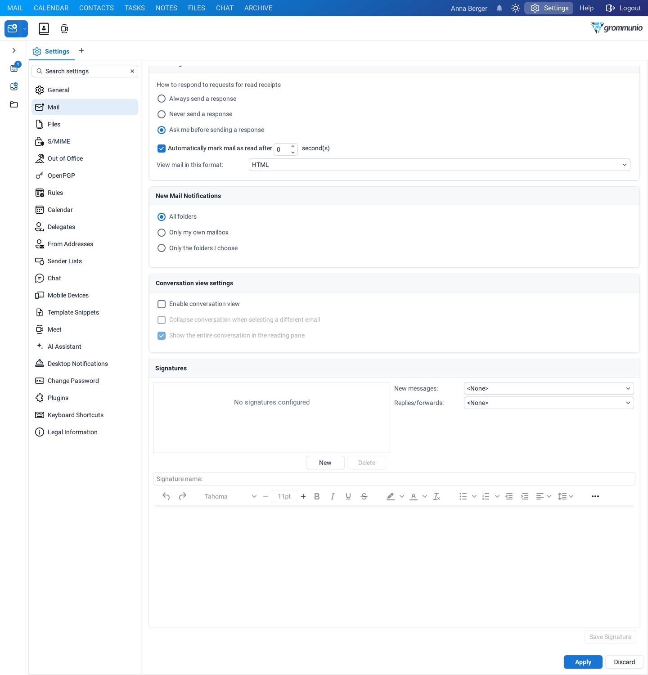Switch to the CALENDAR tab
This screenshot has width=648, height=675.
click(51, 8)
